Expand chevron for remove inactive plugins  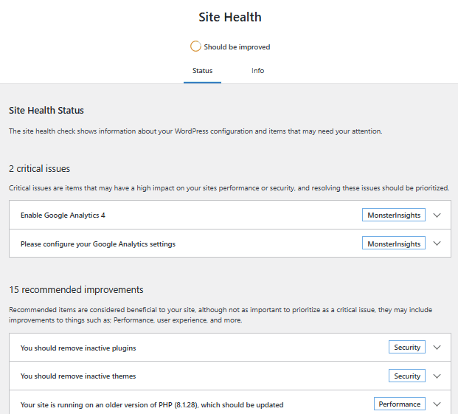click(x=437, y=348)
